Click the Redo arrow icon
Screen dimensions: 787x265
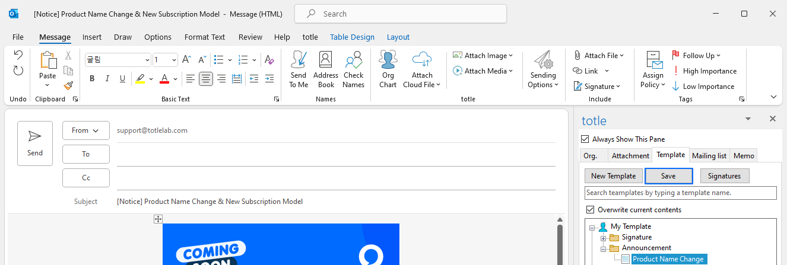tap(18, 71)
